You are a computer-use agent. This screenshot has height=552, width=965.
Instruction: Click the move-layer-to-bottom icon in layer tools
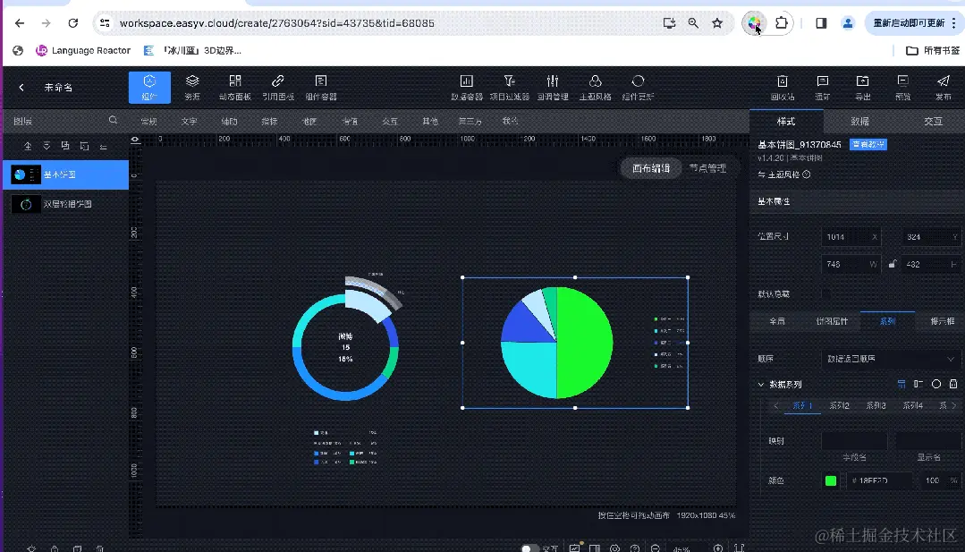47,146
